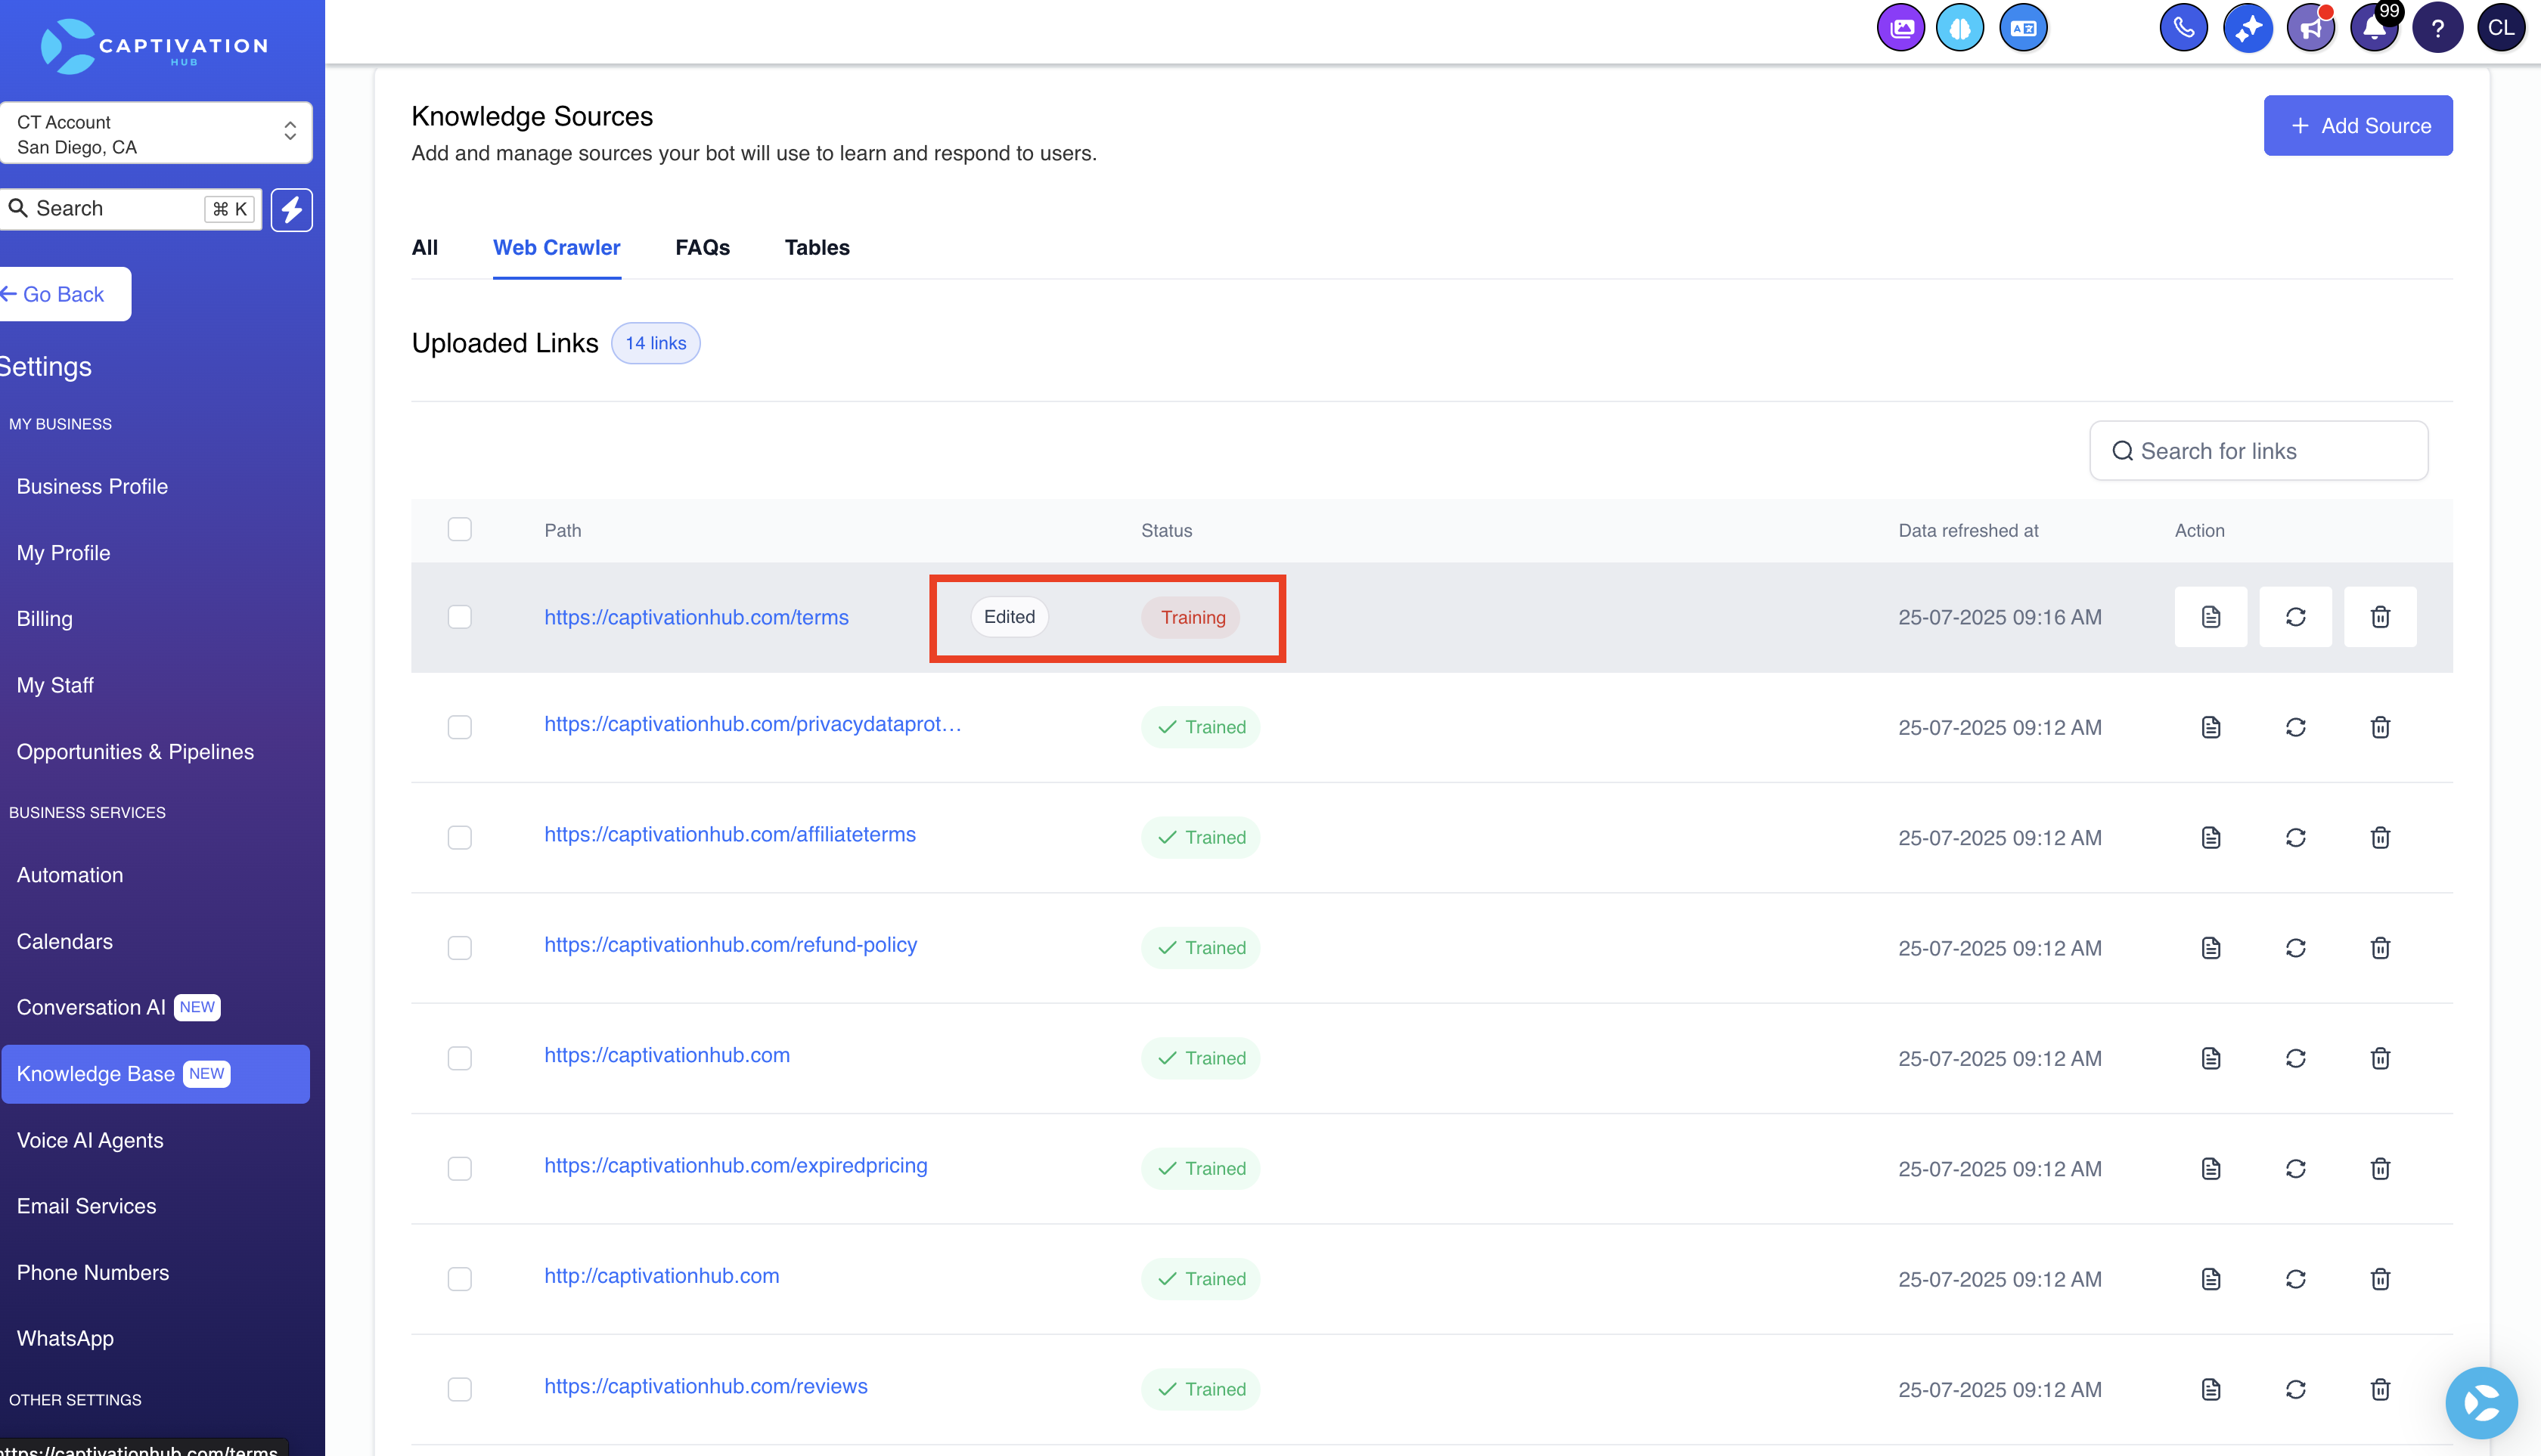View document for https://captivationhub.com row
2541x1456 pixels.
[x=2211, y=1058]
